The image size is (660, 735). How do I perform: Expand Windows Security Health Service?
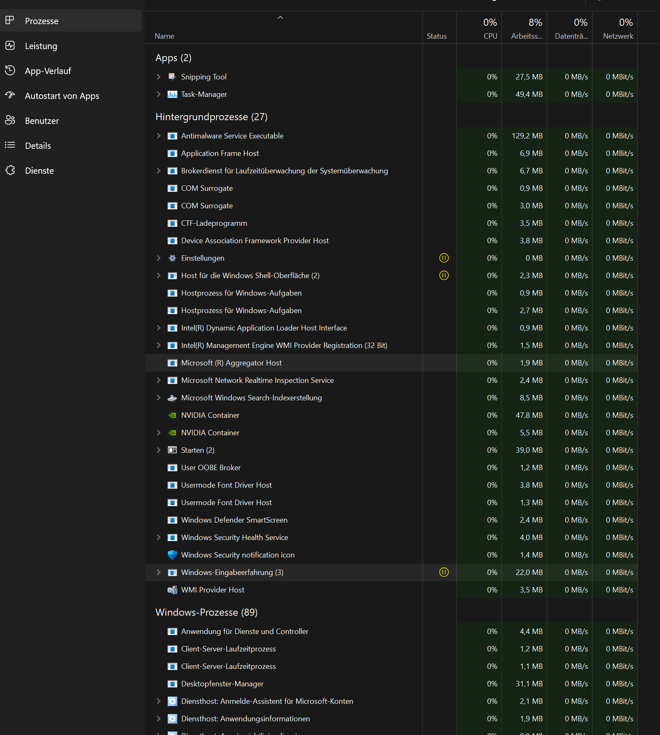pos(158,538)
